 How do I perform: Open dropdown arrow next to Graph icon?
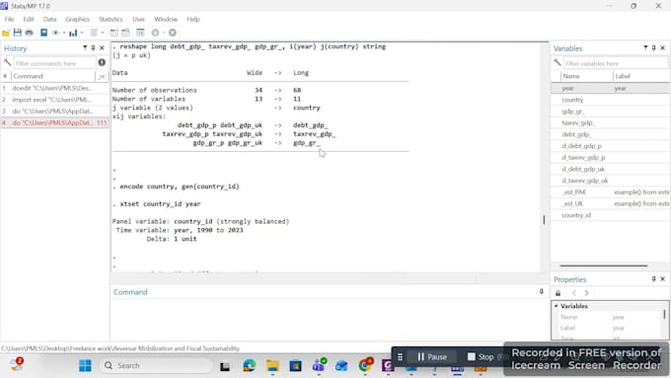82,33
